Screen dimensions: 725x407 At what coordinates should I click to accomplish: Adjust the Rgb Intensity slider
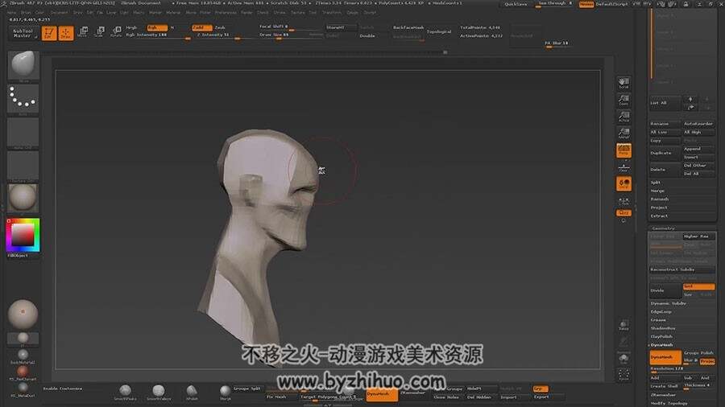coord(157,35)
